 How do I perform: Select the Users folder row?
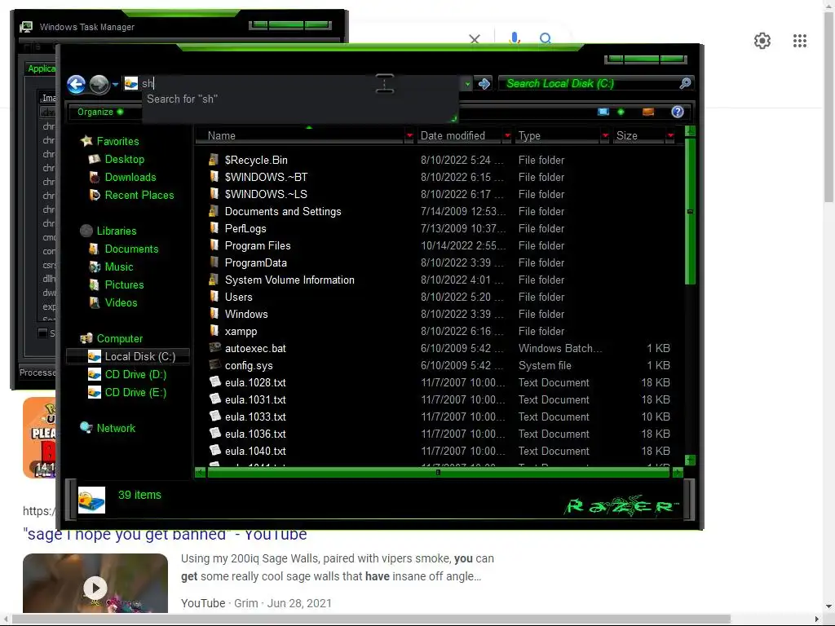[x=440, y=297]
